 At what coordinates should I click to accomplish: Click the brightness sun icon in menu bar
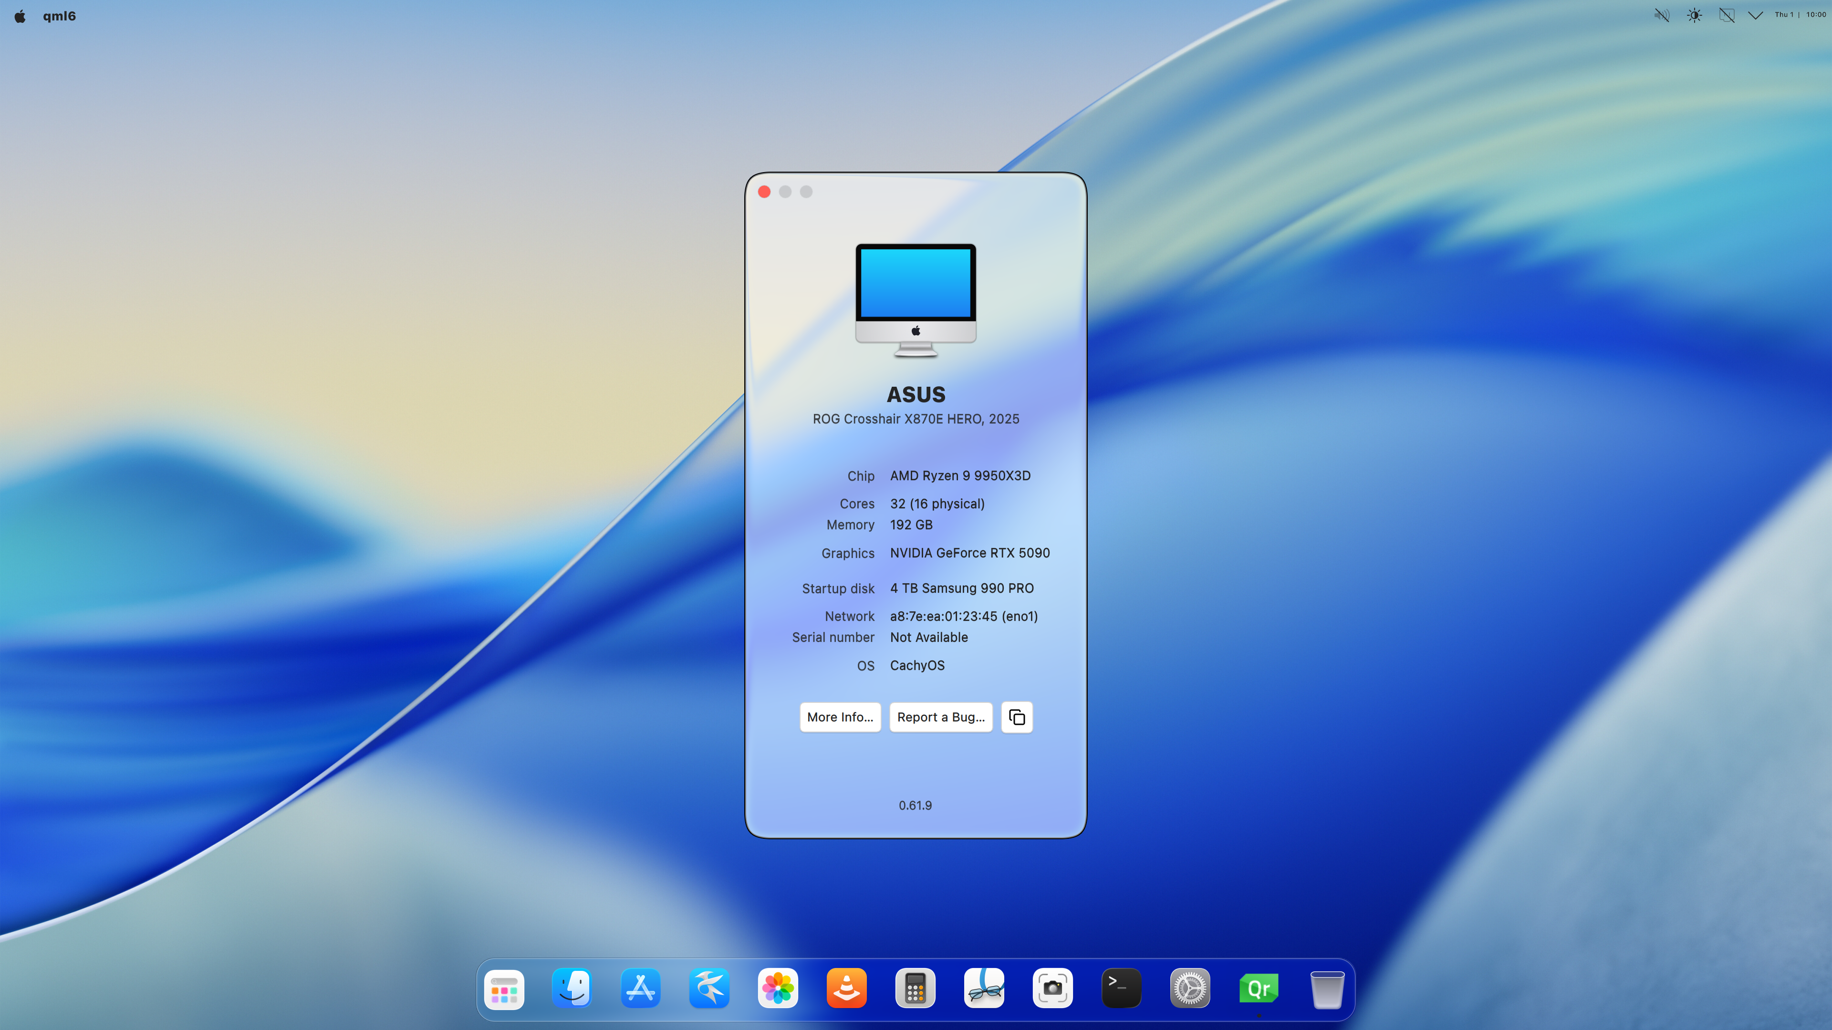pyautogui.click(x=1695, y=15)
